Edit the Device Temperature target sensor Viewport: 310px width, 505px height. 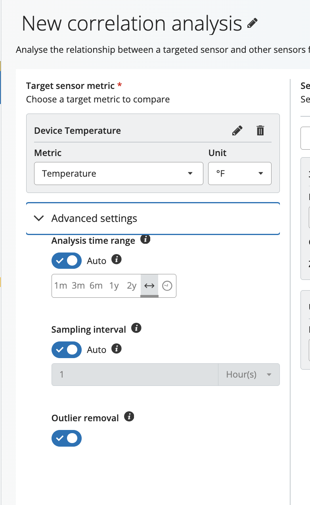tap(237, 131)
